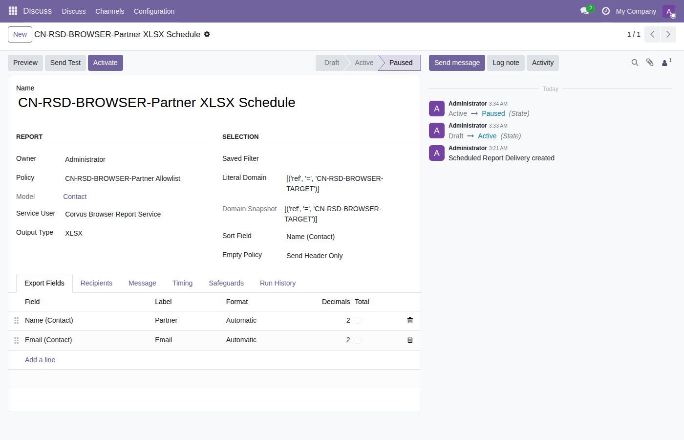Switch to the Message tab
This screenshot has height=440, width=684.
[142, 283]
